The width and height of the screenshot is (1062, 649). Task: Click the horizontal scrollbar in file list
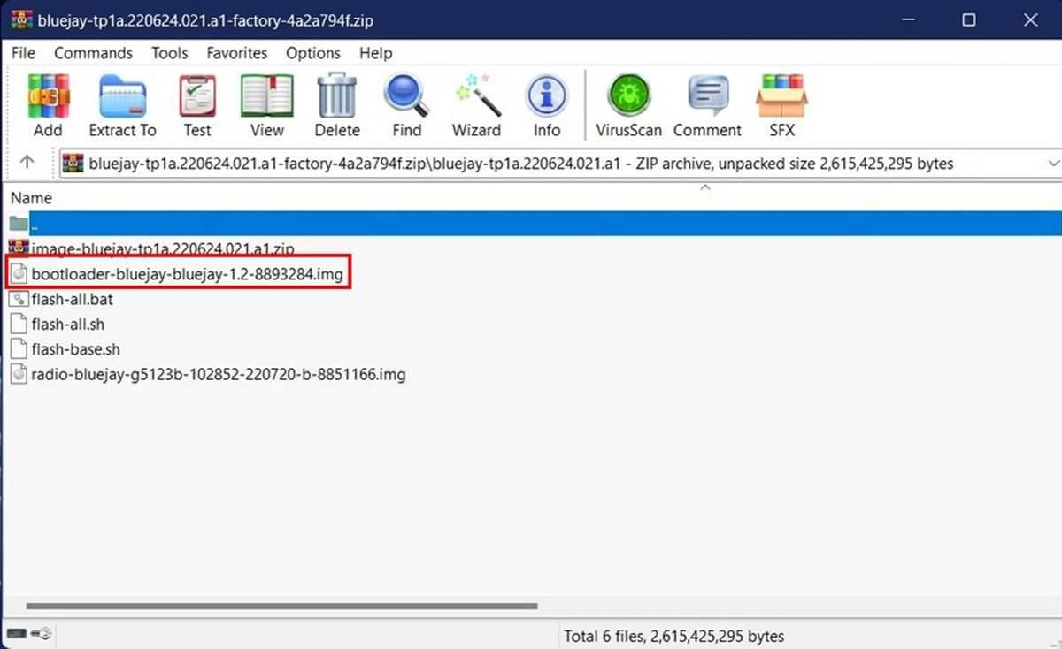click(x=281, y=606)
